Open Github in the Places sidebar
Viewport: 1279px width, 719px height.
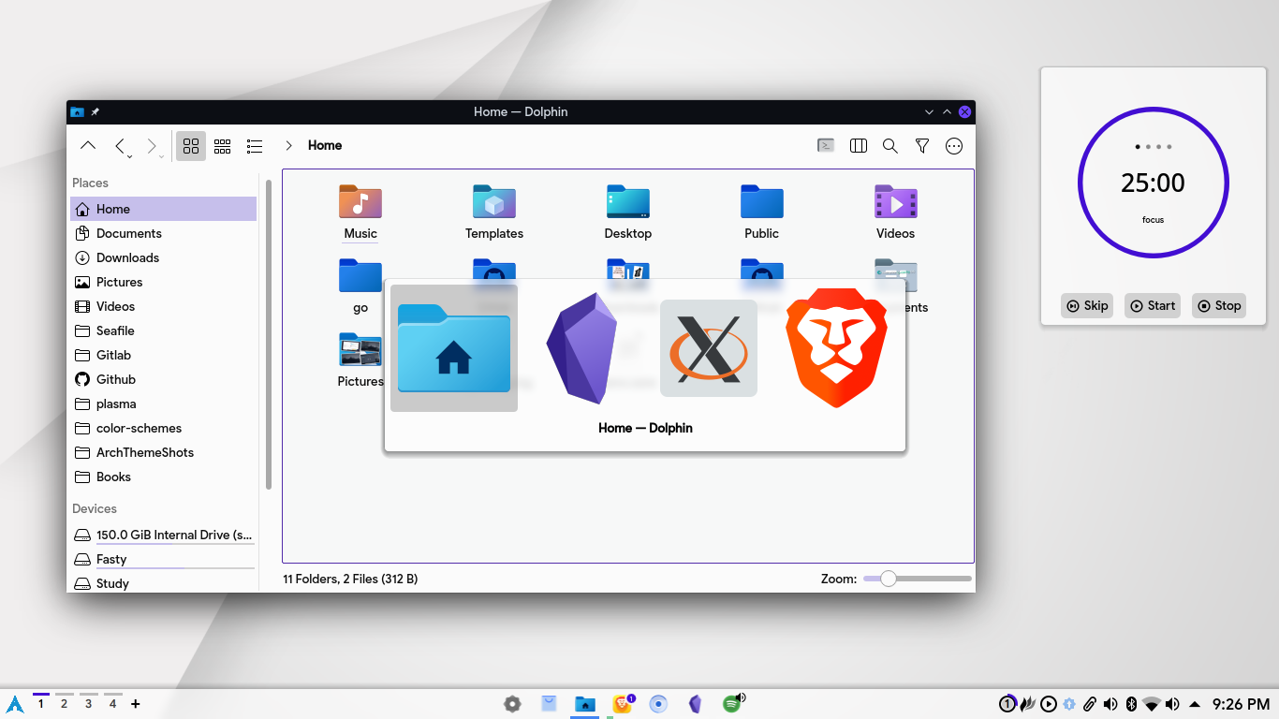click(x=164, y=379)
